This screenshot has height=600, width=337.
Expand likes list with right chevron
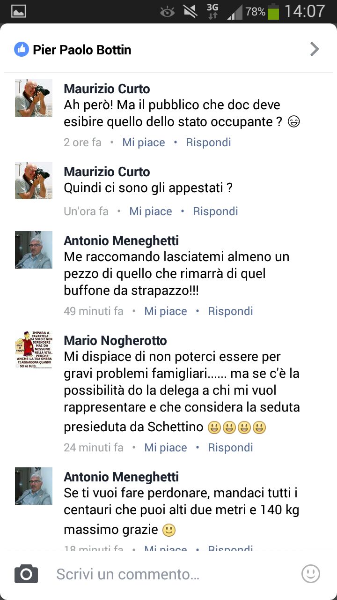pyautogui.click(x=315, y=49)
